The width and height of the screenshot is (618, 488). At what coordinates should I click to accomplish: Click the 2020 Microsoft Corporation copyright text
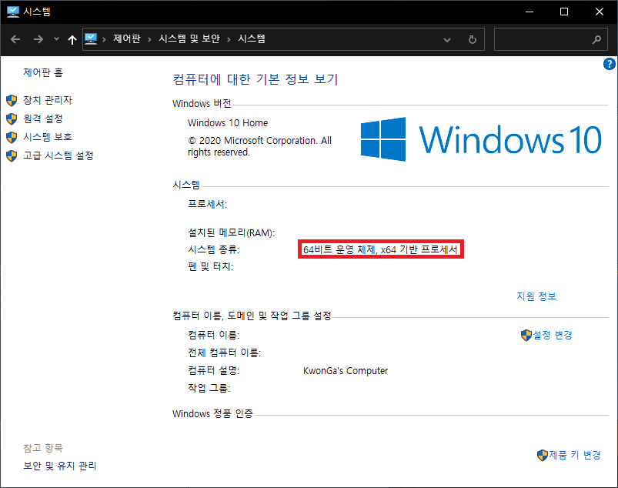pyautogui.click(x=259, y=146)
